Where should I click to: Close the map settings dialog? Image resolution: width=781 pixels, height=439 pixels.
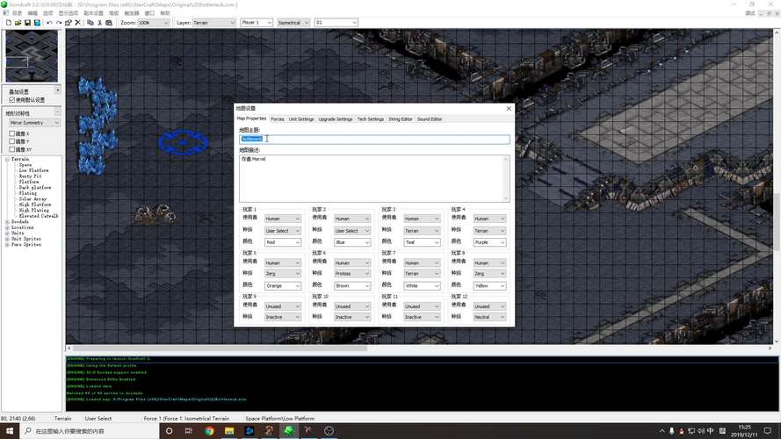(x=509, y=109)
